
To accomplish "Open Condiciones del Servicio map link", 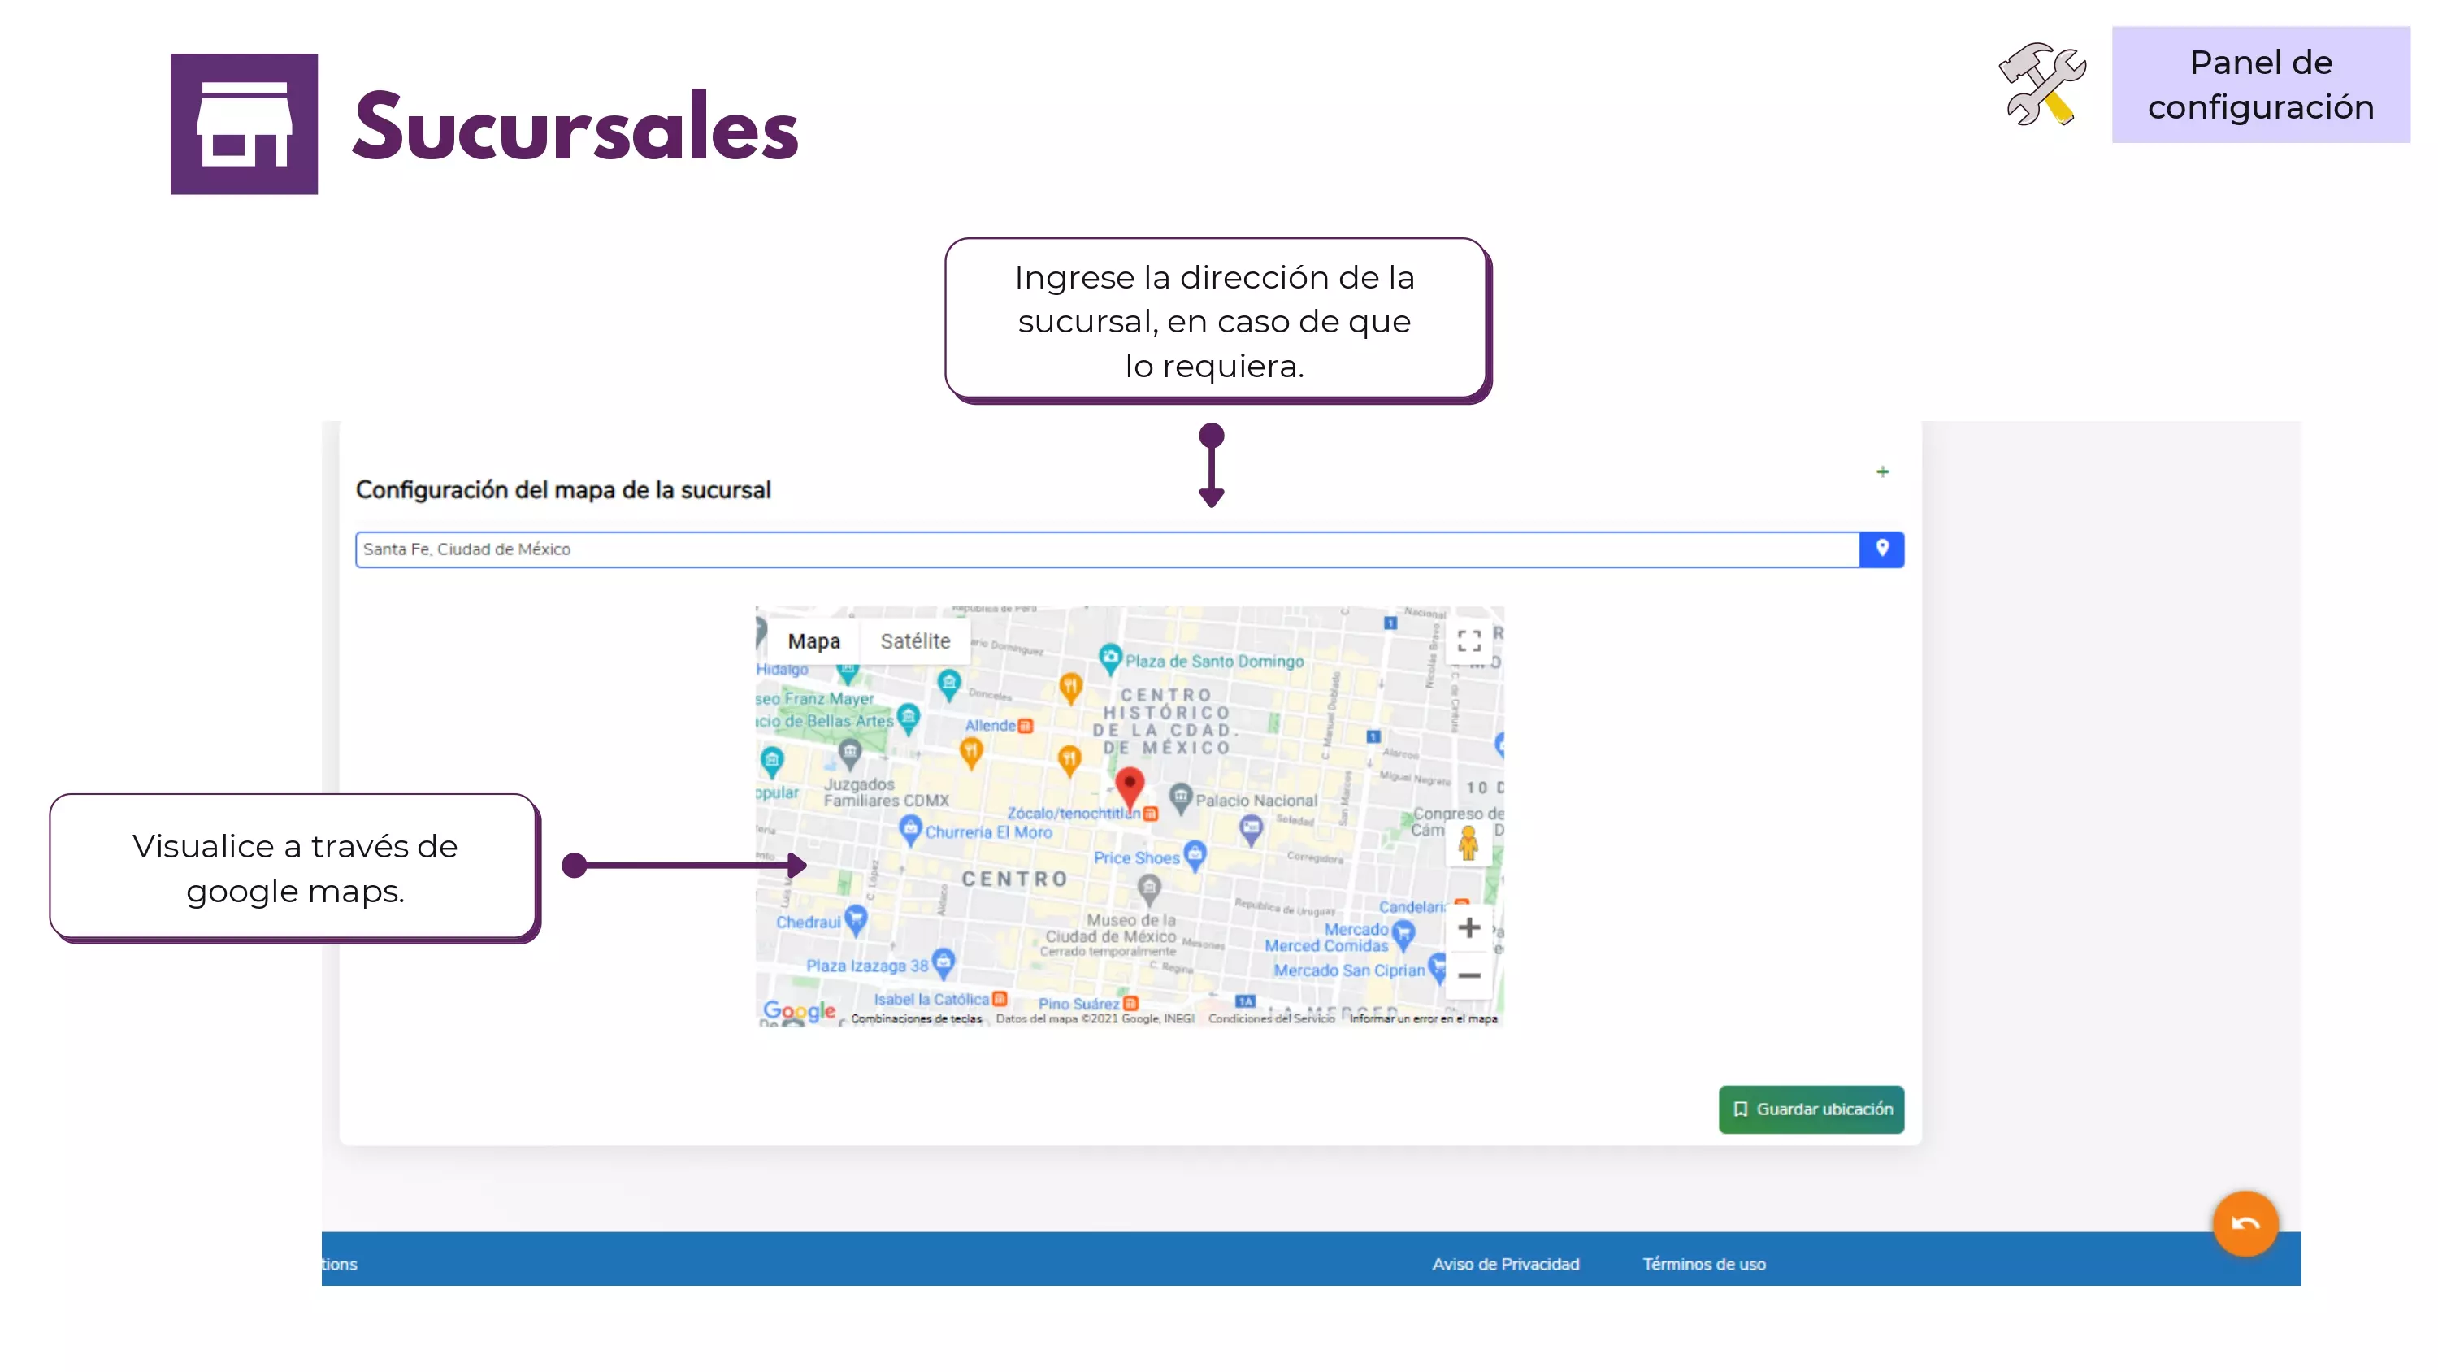I will [x=1271, y=1018].
